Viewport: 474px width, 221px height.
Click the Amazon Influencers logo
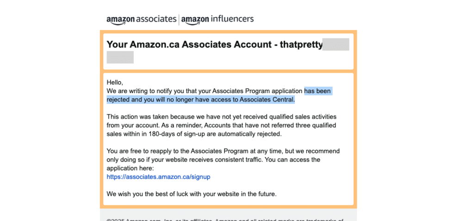point(217,19)
